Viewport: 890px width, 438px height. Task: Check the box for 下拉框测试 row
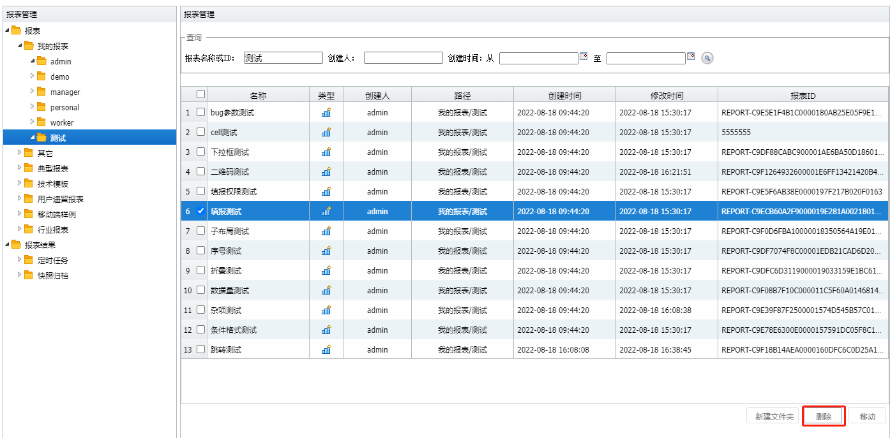(x=200, y=152)
